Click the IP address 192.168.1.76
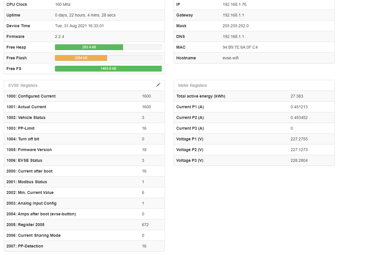 tap(234, 4)
